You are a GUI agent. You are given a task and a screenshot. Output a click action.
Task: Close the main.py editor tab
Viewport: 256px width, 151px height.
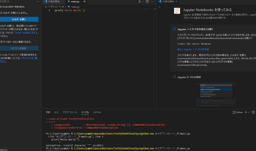pyautogui.click(x=84, y=2)
